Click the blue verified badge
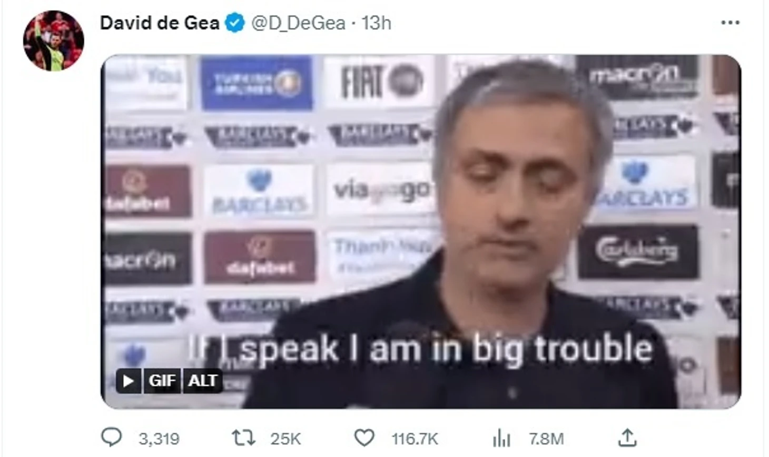 coord(235,23)
